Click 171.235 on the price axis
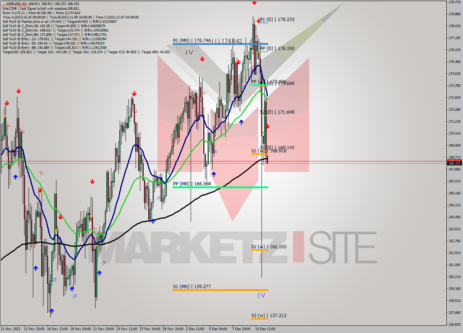This screenshot has width=463, height=333. pos(454,122)
